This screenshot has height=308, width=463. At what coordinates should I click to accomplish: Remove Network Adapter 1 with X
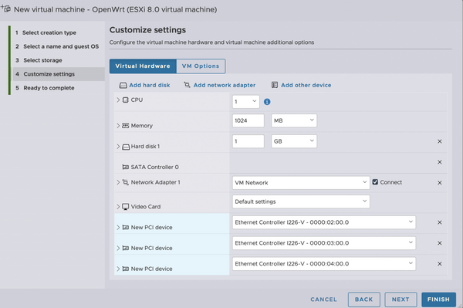point(440,183)
